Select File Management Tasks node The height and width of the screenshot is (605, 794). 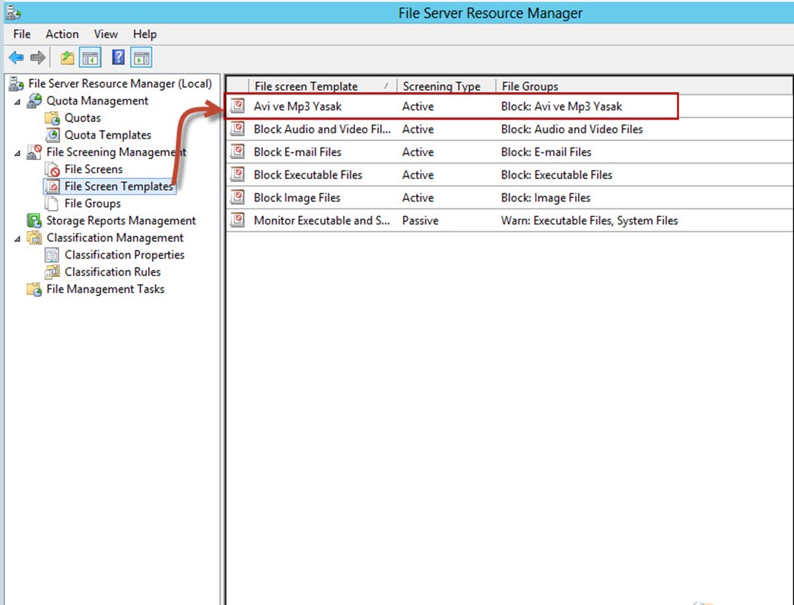coord(105,289)
